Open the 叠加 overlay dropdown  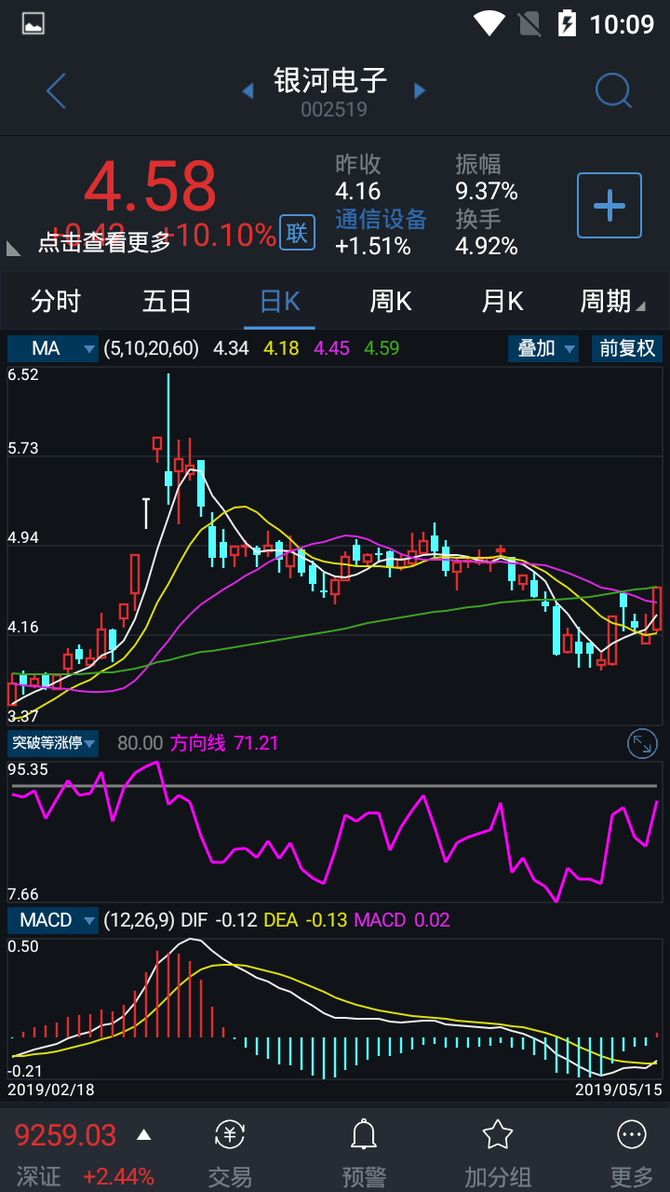tap(543, 349)
